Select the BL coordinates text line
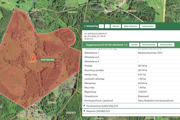Screen dimensions: 180x120 click(x=95, y=36)
